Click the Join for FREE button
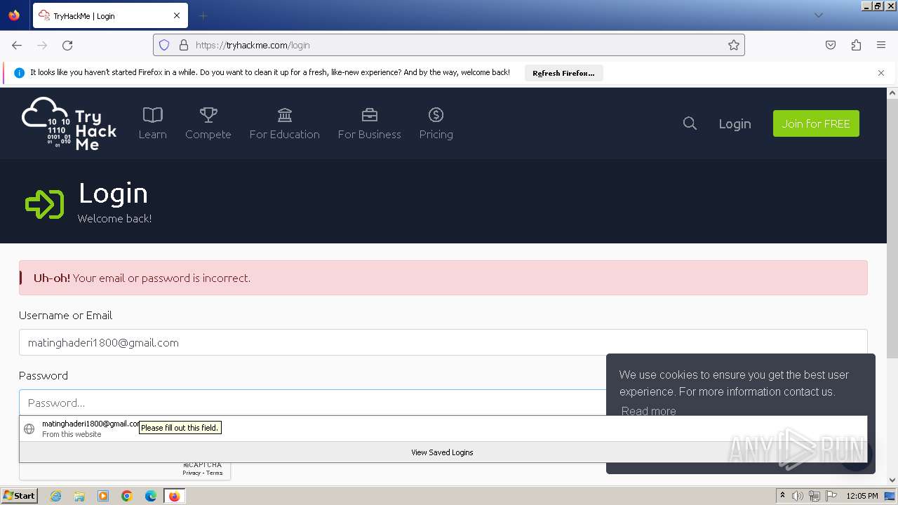 (816, 123)
